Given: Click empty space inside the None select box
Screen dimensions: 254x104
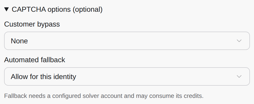Looking at the screenshot, I should (130, 41).
